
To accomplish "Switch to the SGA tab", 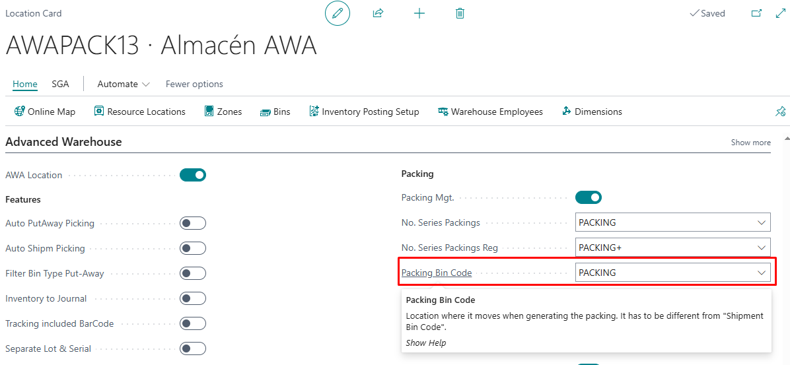I will (x=60, y=84).
